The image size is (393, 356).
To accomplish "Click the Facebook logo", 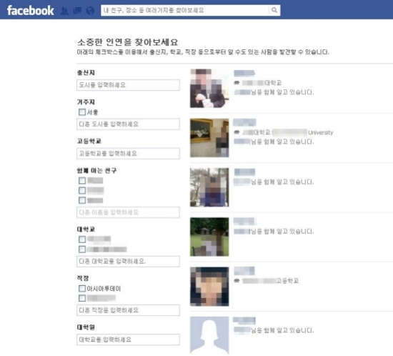I will [x=30, y=11].
